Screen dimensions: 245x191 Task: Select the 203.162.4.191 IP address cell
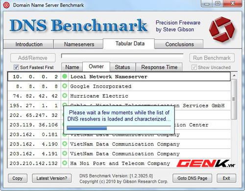point(34,153)
